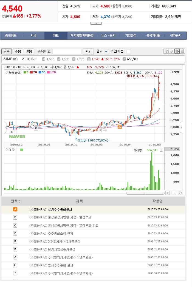
Task: Select disclosure marker E on chart
Action: point(36,129)
